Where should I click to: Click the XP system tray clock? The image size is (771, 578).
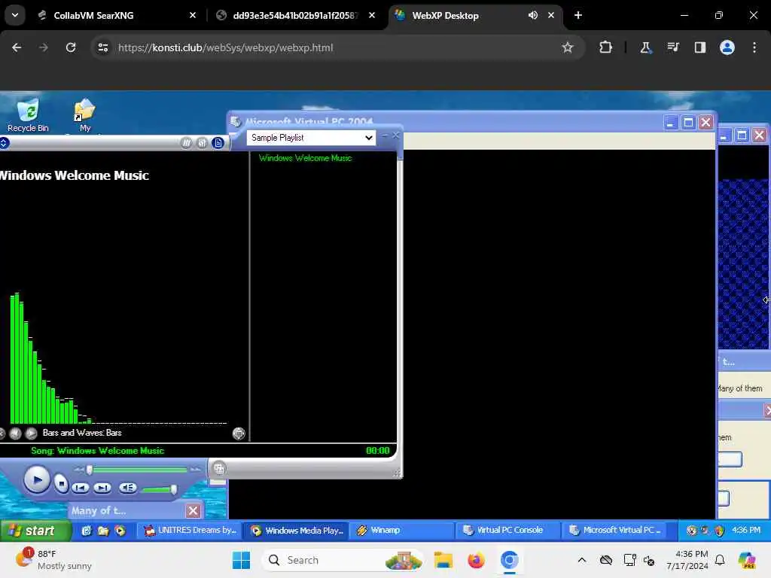746,531
